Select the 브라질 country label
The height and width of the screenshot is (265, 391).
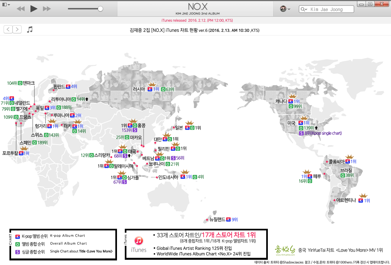tap(346, 170)
